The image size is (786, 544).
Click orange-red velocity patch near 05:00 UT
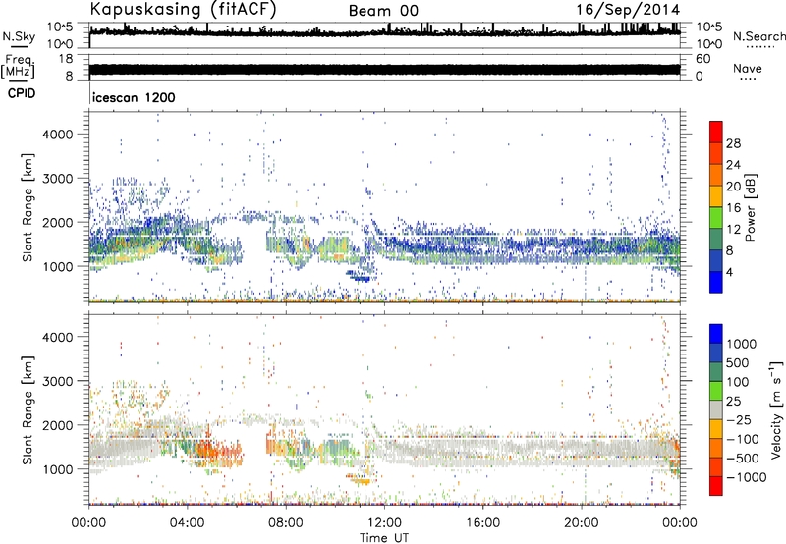(x=215, y=451)
